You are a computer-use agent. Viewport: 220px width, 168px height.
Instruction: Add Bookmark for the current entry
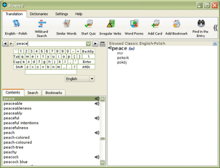176,27
